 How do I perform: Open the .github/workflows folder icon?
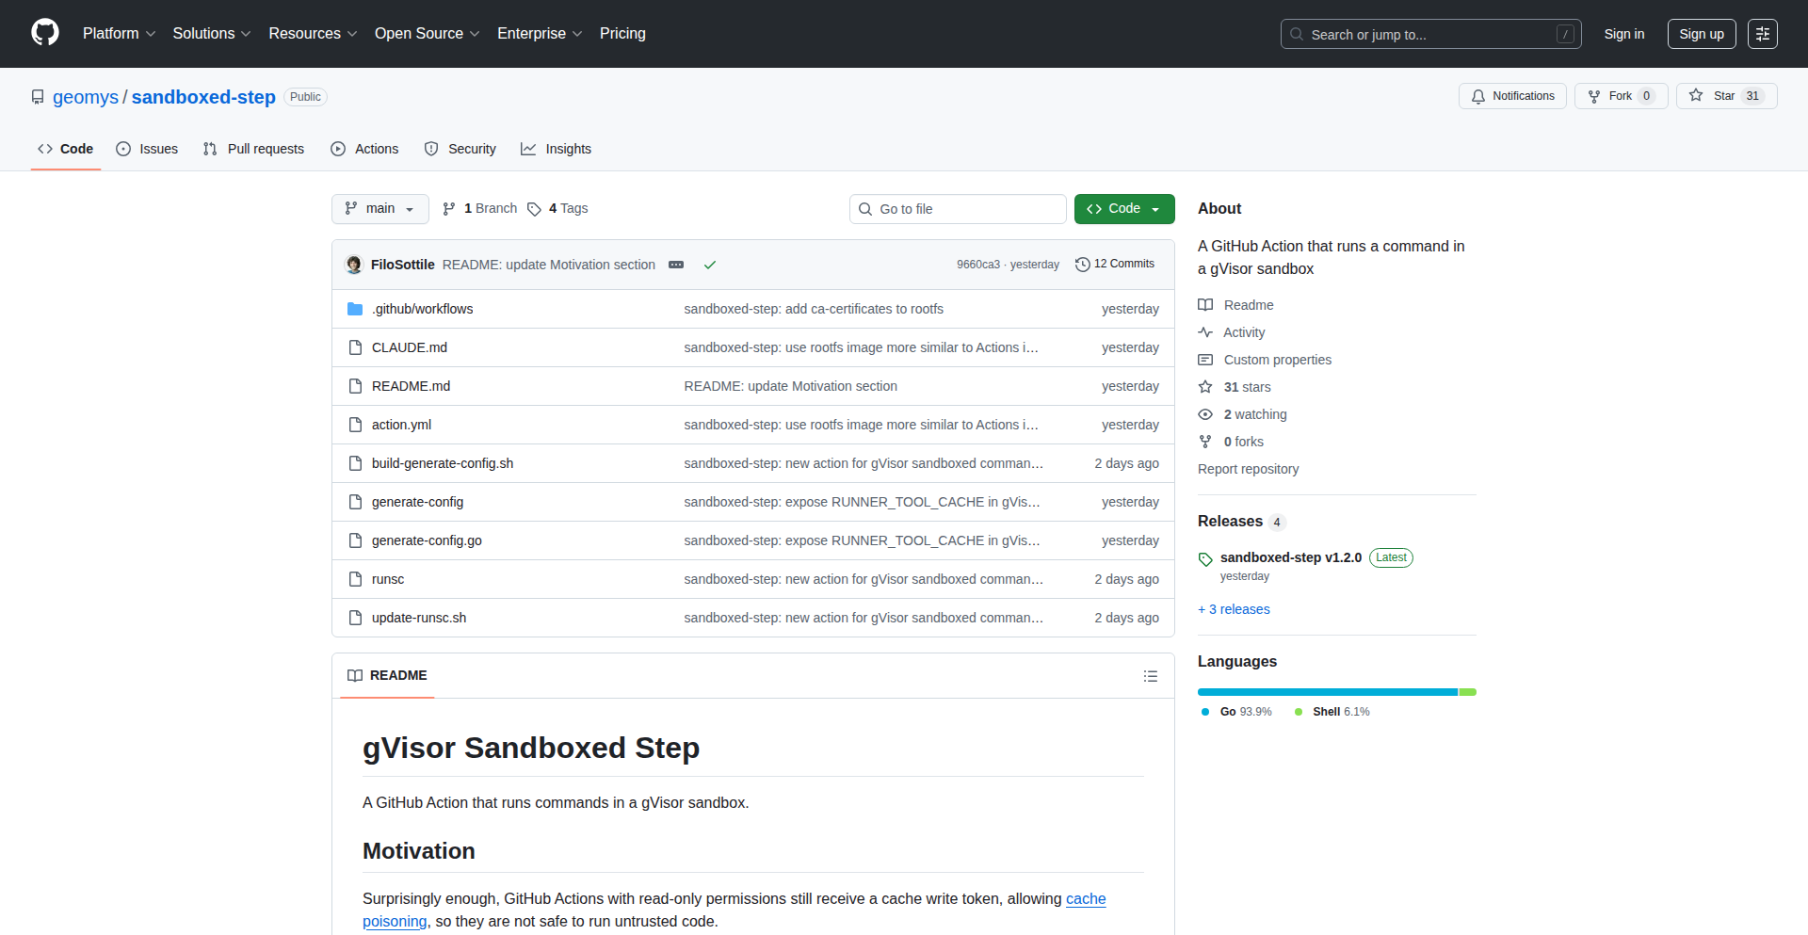click(x=355, y=308)
